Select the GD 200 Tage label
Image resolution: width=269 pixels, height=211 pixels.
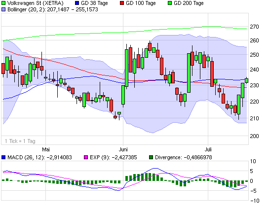189,3
